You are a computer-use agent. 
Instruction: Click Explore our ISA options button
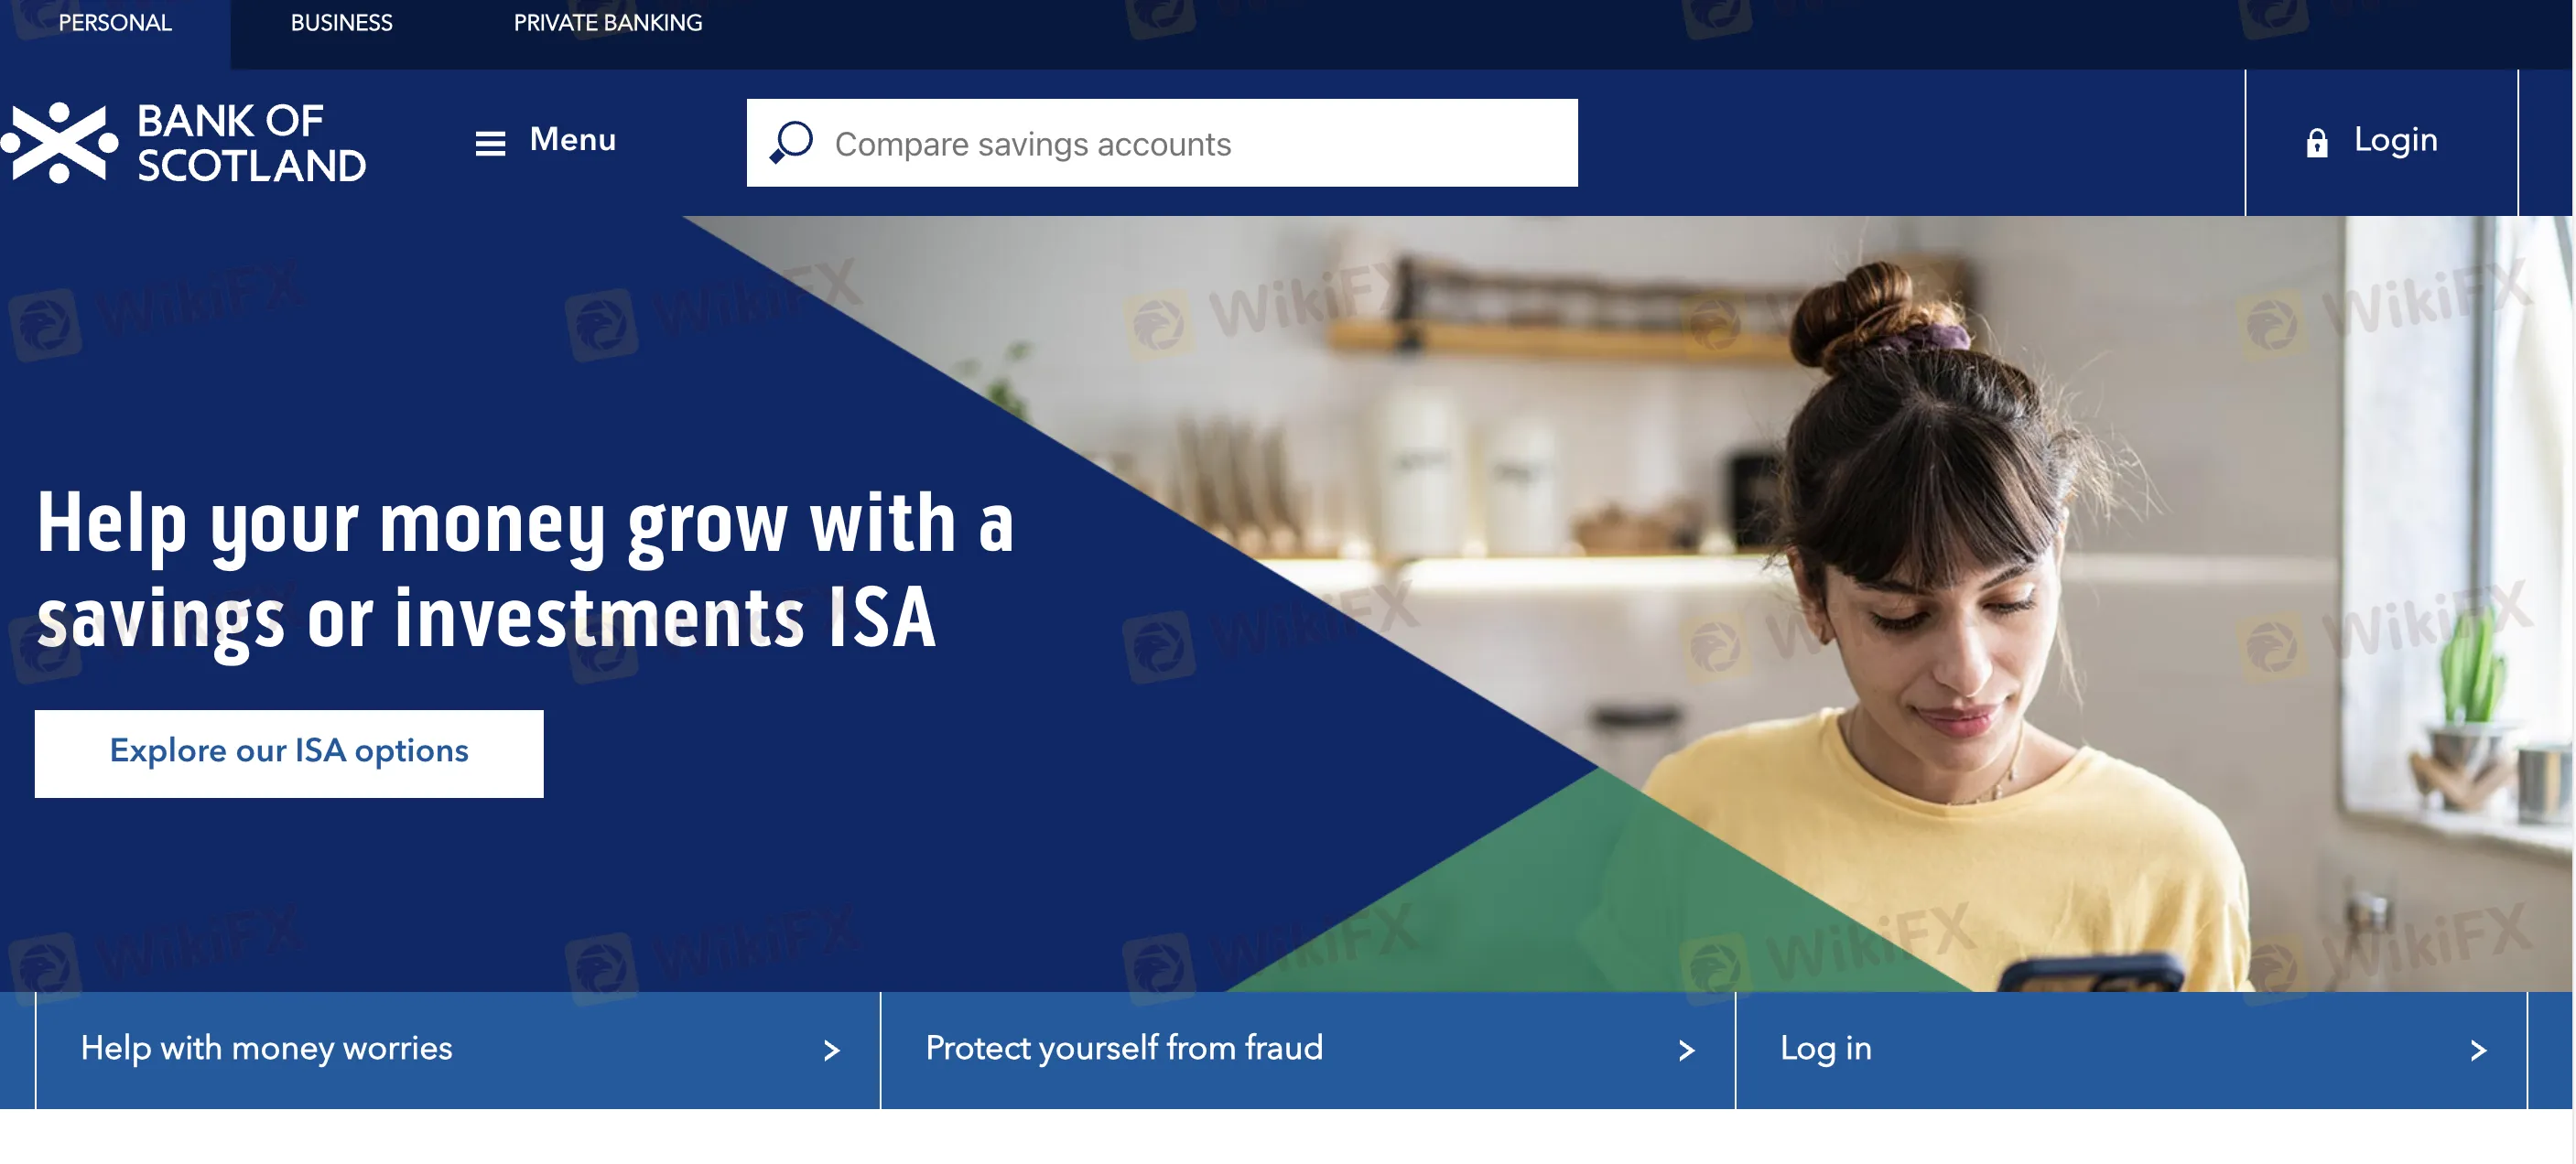[289, 753]
